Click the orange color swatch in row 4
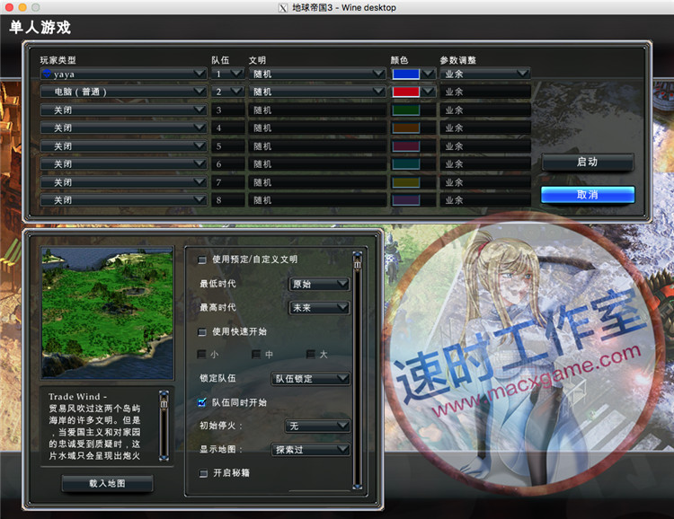 point(406,128)
